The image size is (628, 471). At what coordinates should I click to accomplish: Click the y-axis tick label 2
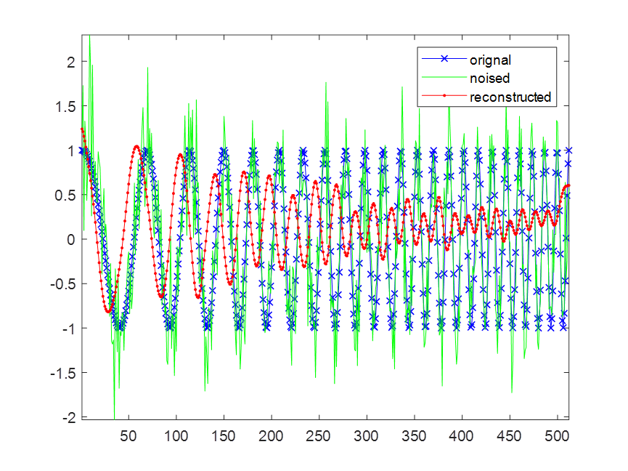click(70, 63)
